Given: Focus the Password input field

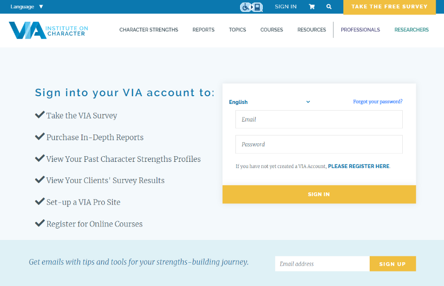Looking at the screenshot, I should 319,144.
